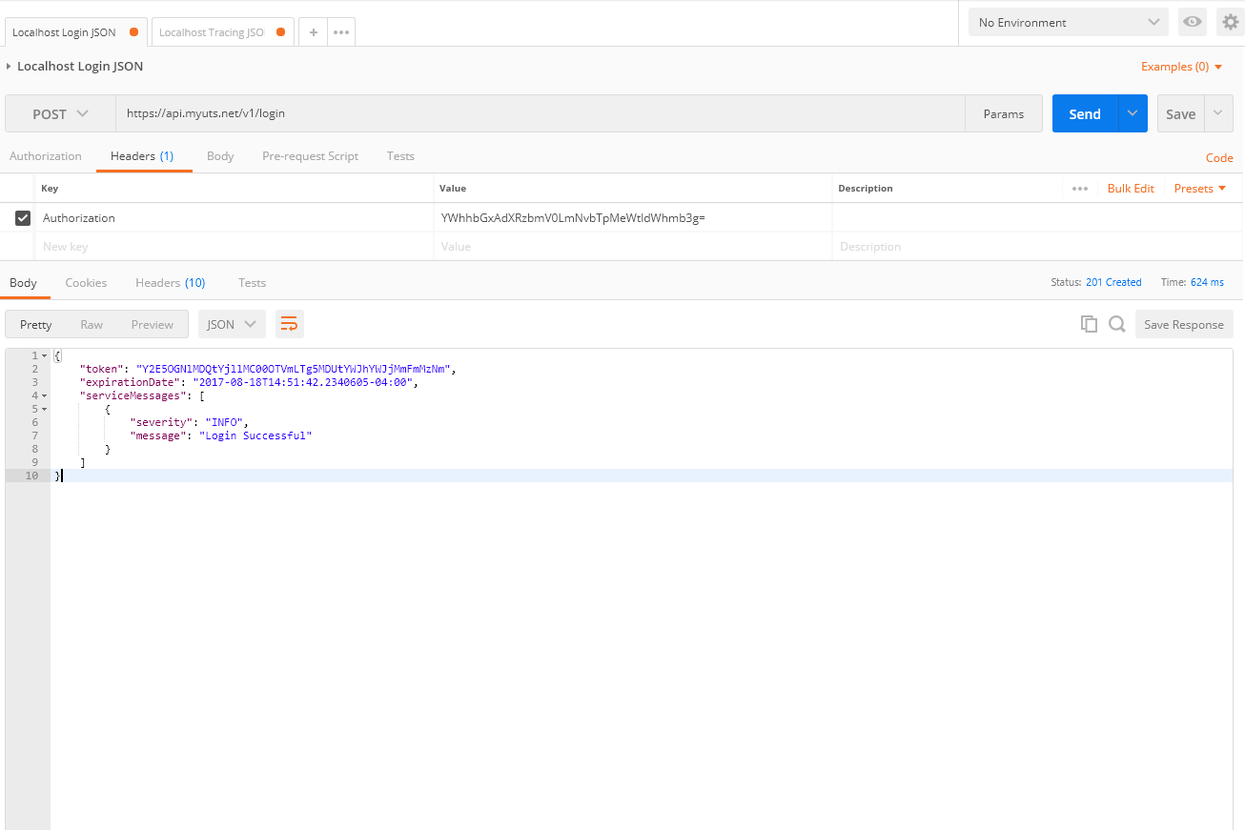The height and width of the screenshot is (830, 1245).
Task: Open header row options ellipsis near Bulk Edit
Action: tap(1079, 188)
